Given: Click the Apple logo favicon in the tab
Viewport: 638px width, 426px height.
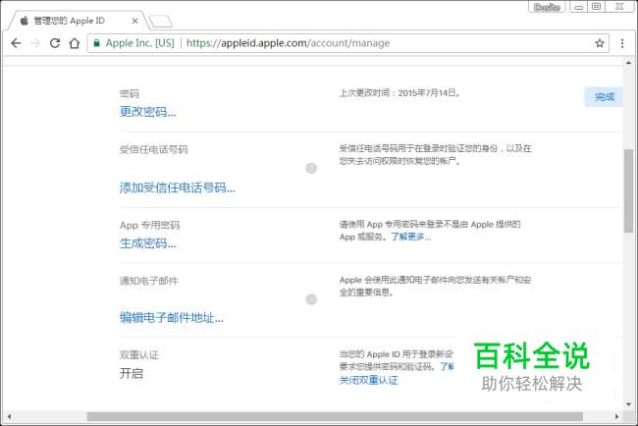Looking at the screenshot, I should click(x=24, y=21).
